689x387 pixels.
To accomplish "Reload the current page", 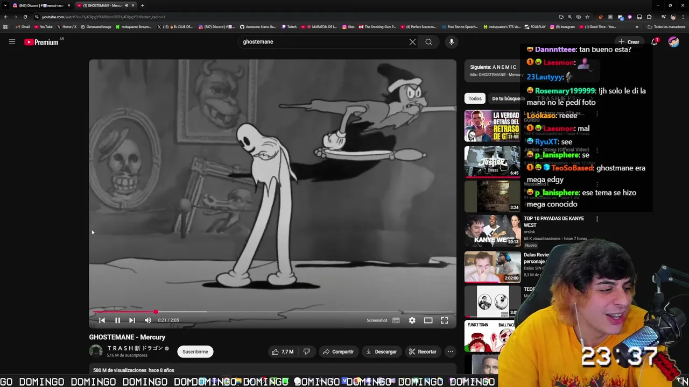I will pos(25,17).
